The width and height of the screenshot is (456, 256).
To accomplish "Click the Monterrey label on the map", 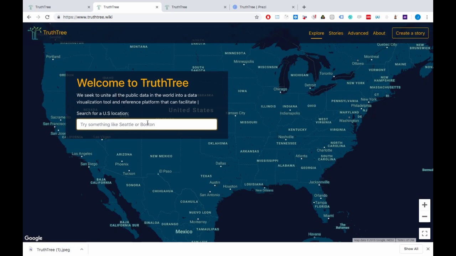I will coord(198,222).
